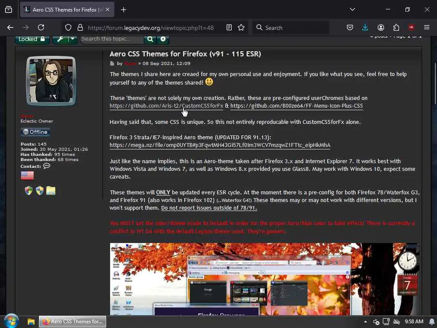Open tracking protection shield icon

click(x=68, y=27)
